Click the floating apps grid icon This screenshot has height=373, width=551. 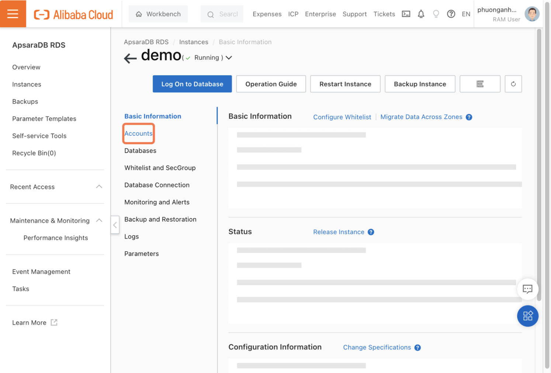(527, 316)
